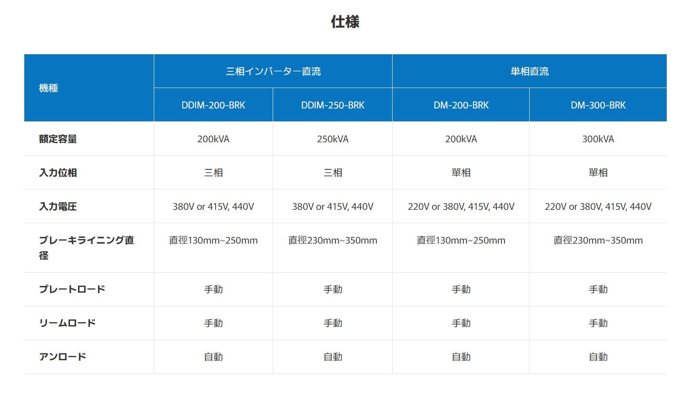Click 単相 input phase under DM-200-BRK
This screenshot has height=403, width=691.
point(461,173)
